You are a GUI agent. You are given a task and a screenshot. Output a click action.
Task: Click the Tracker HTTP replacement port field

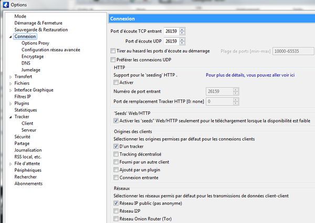[219, 102]
